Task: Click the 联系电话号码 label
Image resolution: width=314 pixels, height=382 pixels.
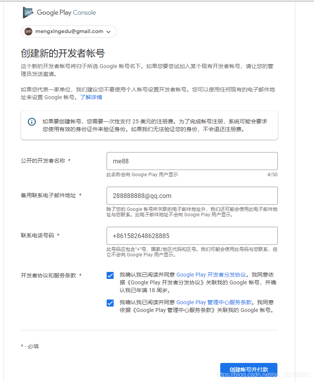Action: click(x=37, y=235)
